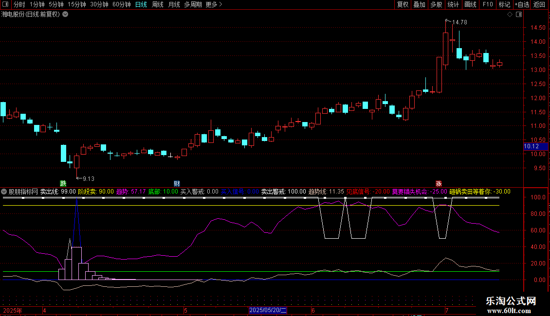Screen dimensions: 550x316
Task: Click the month 6 marker on time axis
Action: click(313, 310)
